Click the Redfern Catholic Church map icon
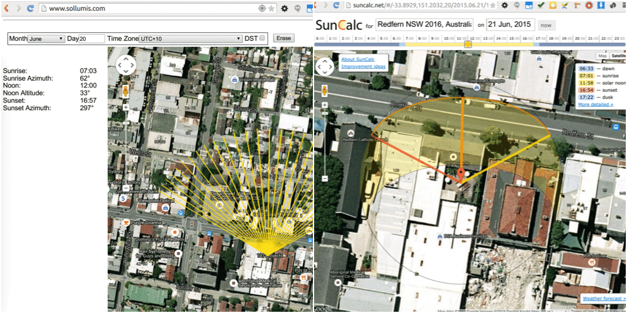Viewport: 627px width, 313px height. click(x=351, y=133)
